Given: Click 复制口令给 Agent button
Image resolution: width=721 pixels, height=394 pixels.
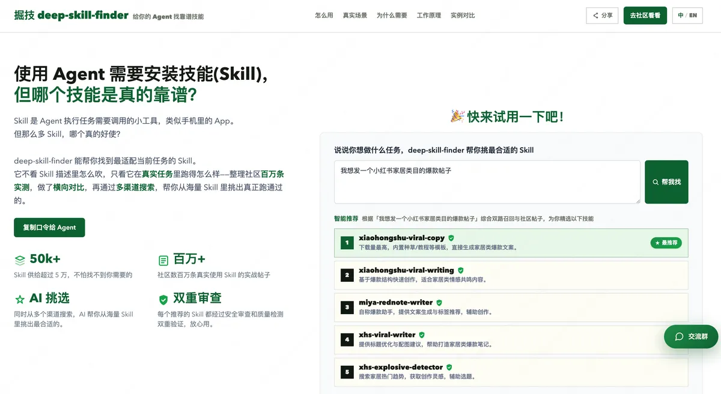Looking at the screenshot, I should pyautogui.click(x=49, y=228).
